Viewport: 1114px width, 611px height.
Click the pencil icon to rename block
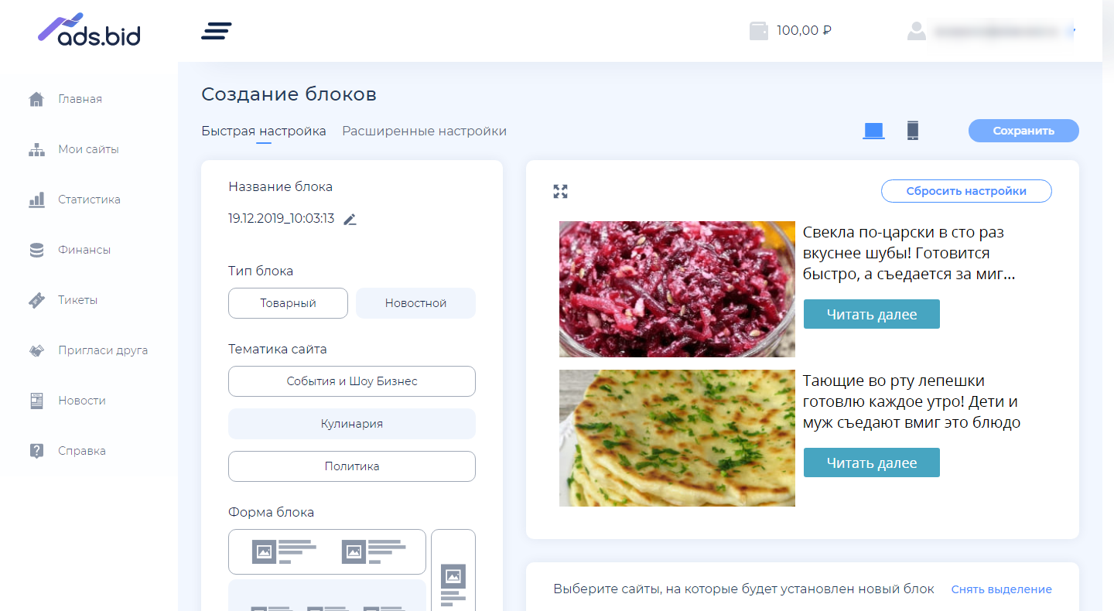[x=350, y=219]
